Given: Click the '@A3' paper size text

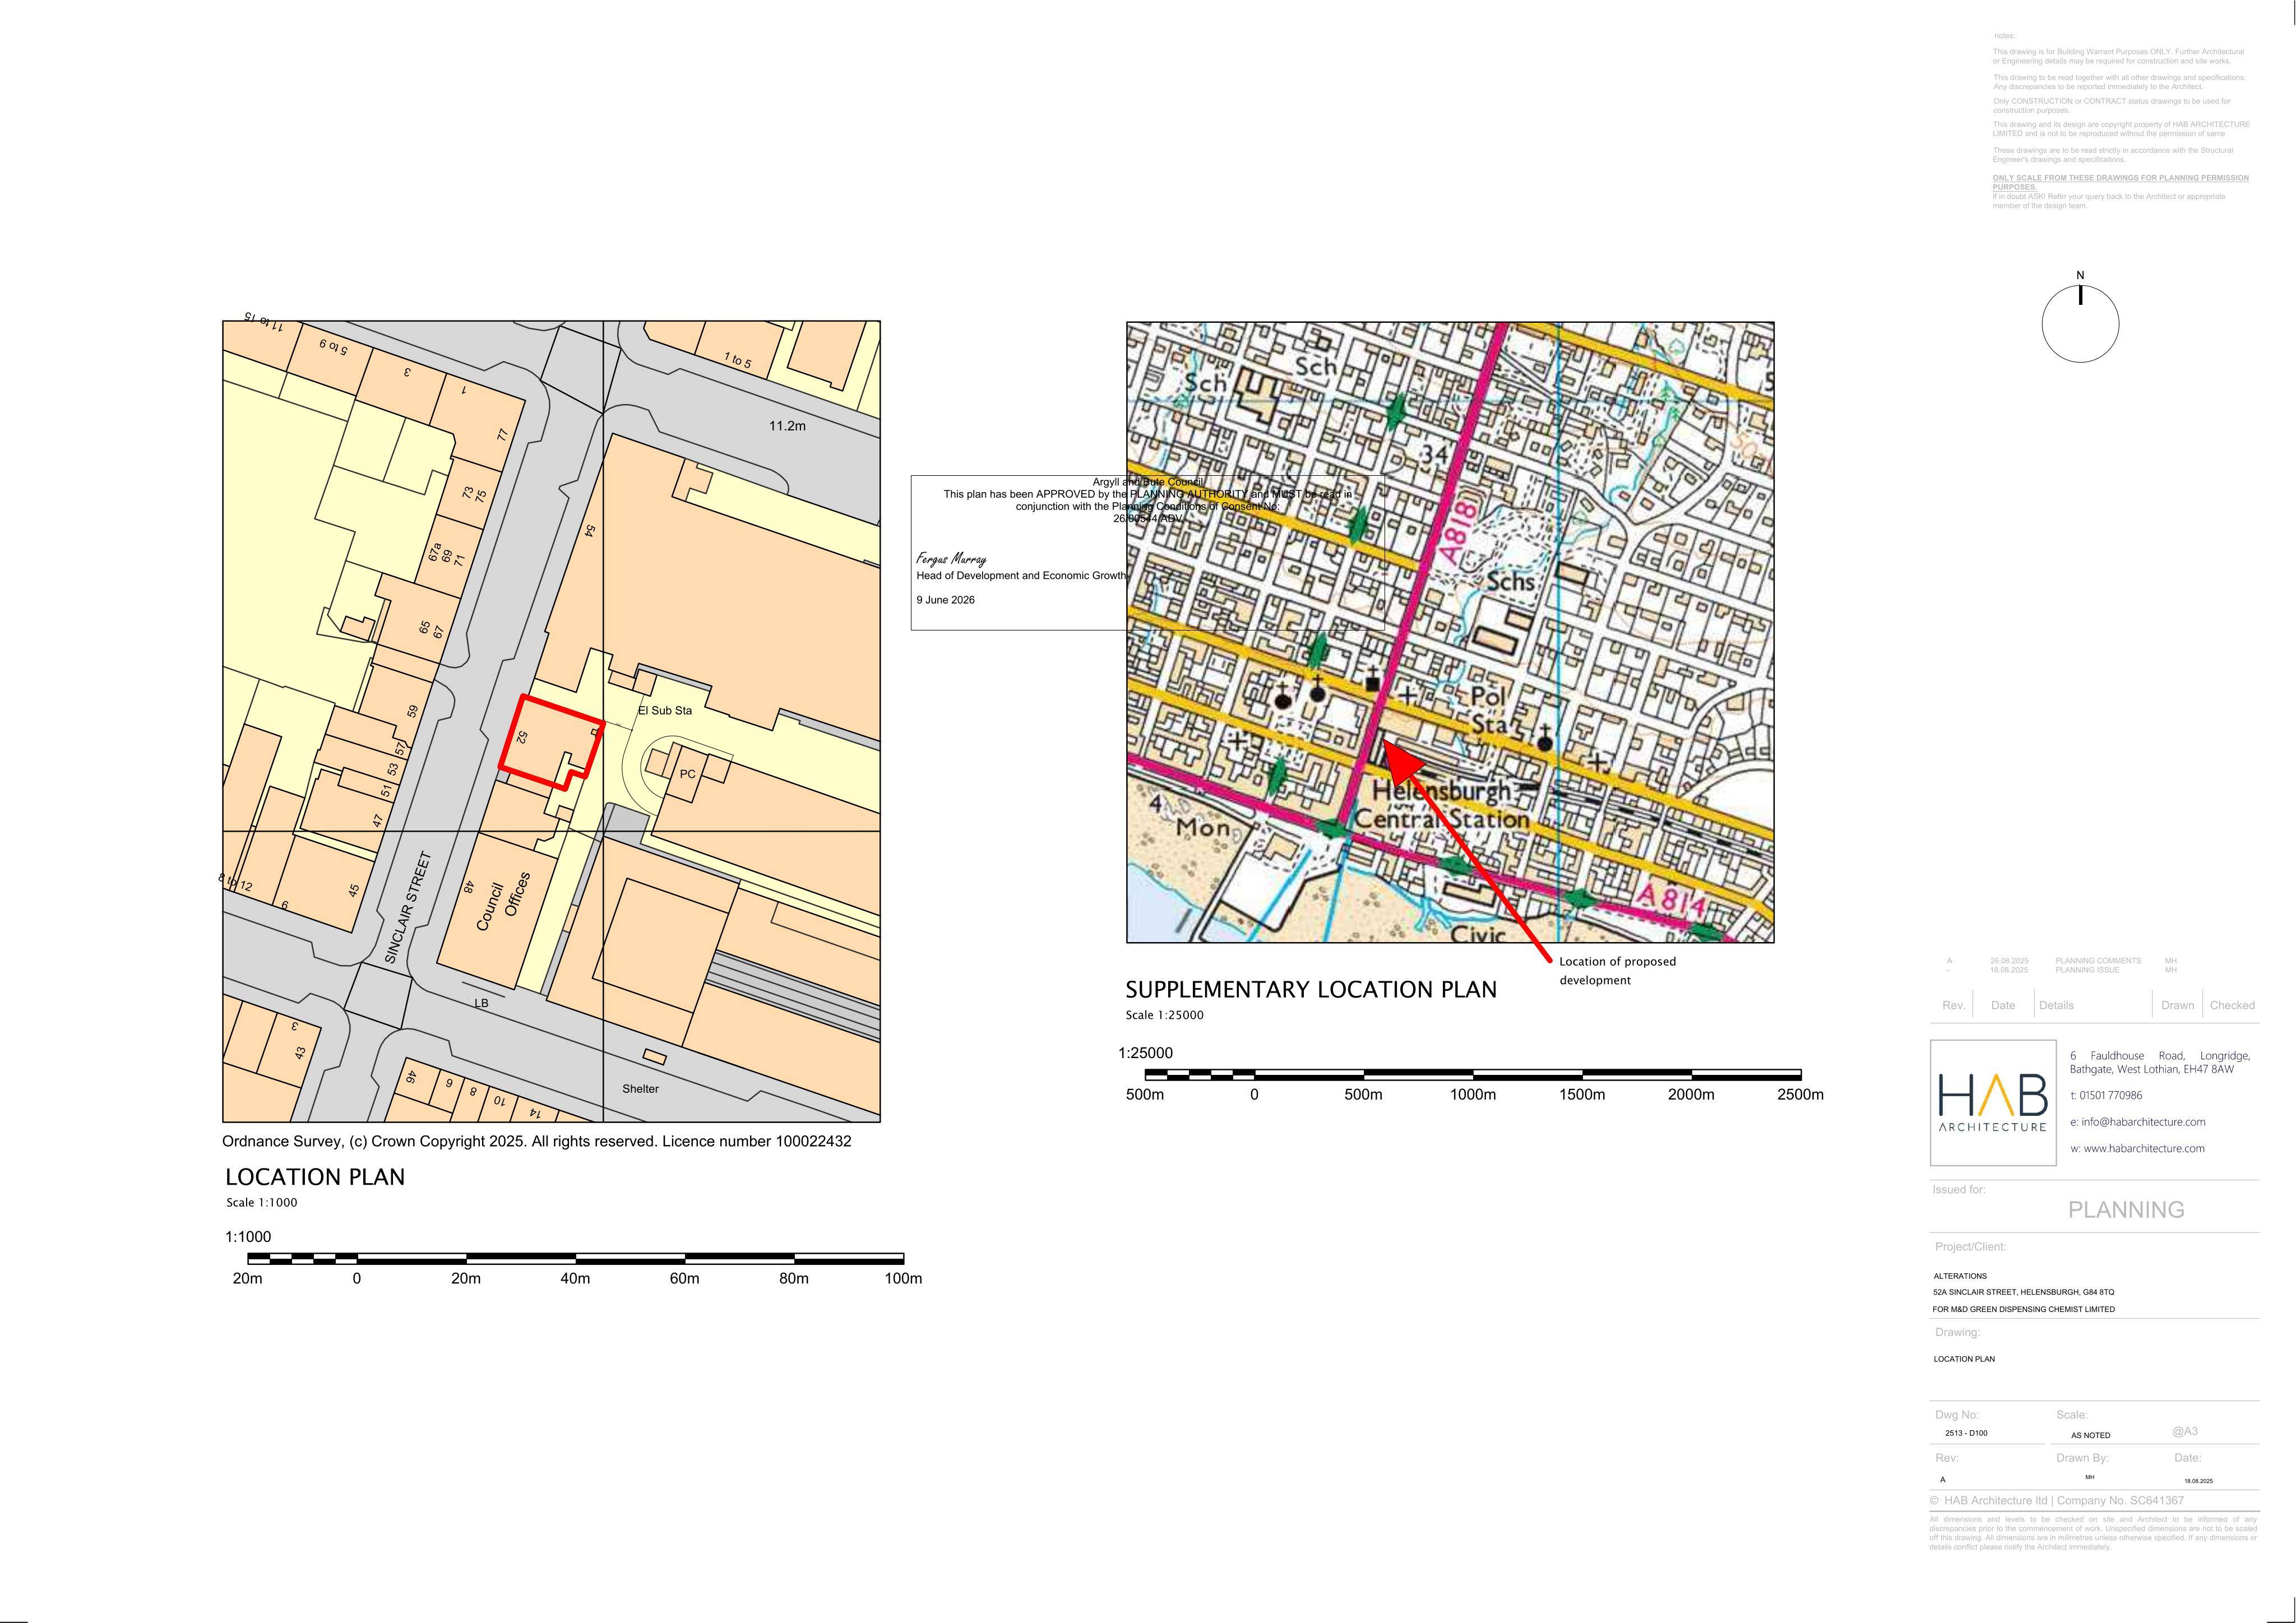Looking at the screenshot, I should coord(2185,1431).
